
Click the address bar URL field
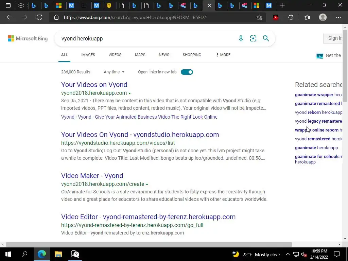155,17
